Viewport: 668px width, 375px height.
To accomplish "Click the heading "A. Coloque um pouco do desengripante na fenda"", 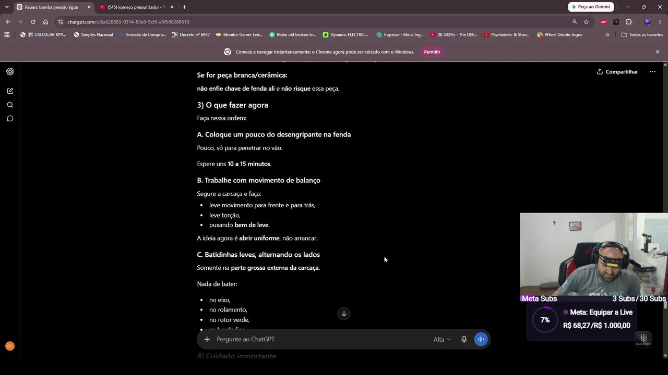I will [274, 134].
